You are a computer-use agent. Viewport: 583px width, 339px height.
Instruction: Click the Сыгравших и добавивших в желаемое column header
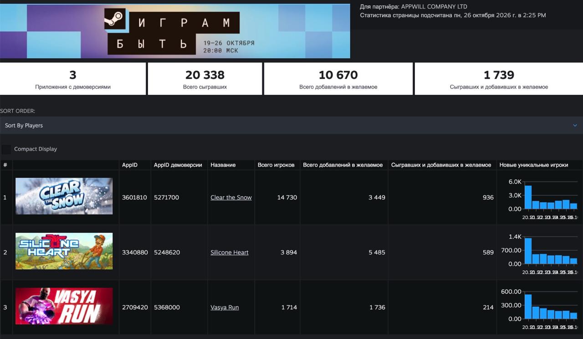441,165
